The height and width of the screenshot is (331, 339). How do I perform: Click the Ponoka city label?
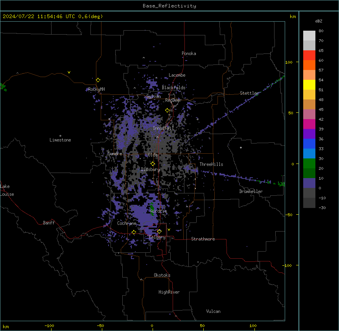189,53
